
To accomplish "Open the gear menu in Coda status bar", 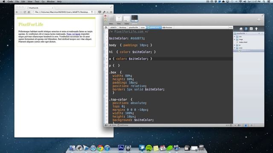I will tap(106, 125).
